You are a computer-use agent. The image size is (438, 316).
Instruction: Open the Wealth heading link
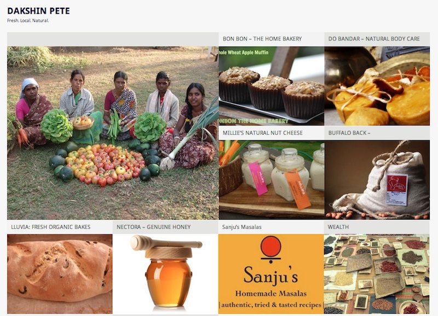tap(338, 227)
